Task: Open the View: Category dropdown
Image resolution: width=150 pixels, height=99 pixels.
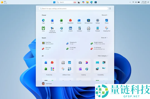Action: point(103,56)
